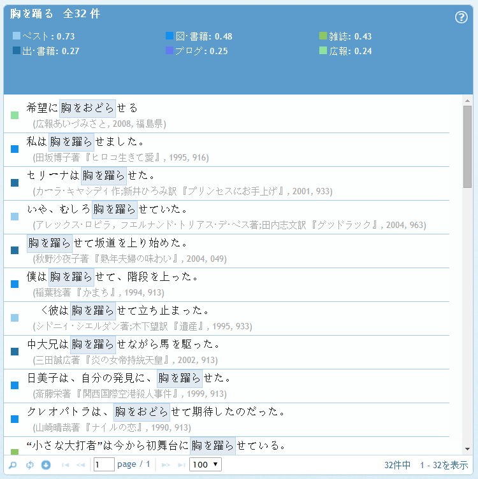Click the search magnifier icon in pager
478x479 pixels.
coord(13,464)
